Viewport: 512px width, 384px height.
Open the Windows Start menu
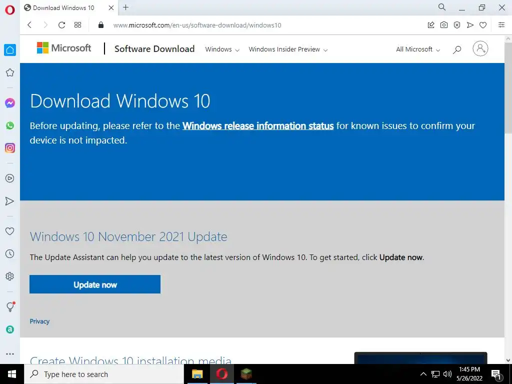(12, 374)
